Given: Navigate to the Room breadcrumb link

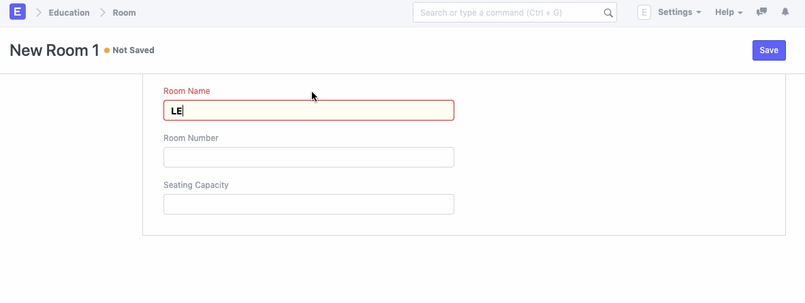Looking at the screenshot, I should (124, 13).
